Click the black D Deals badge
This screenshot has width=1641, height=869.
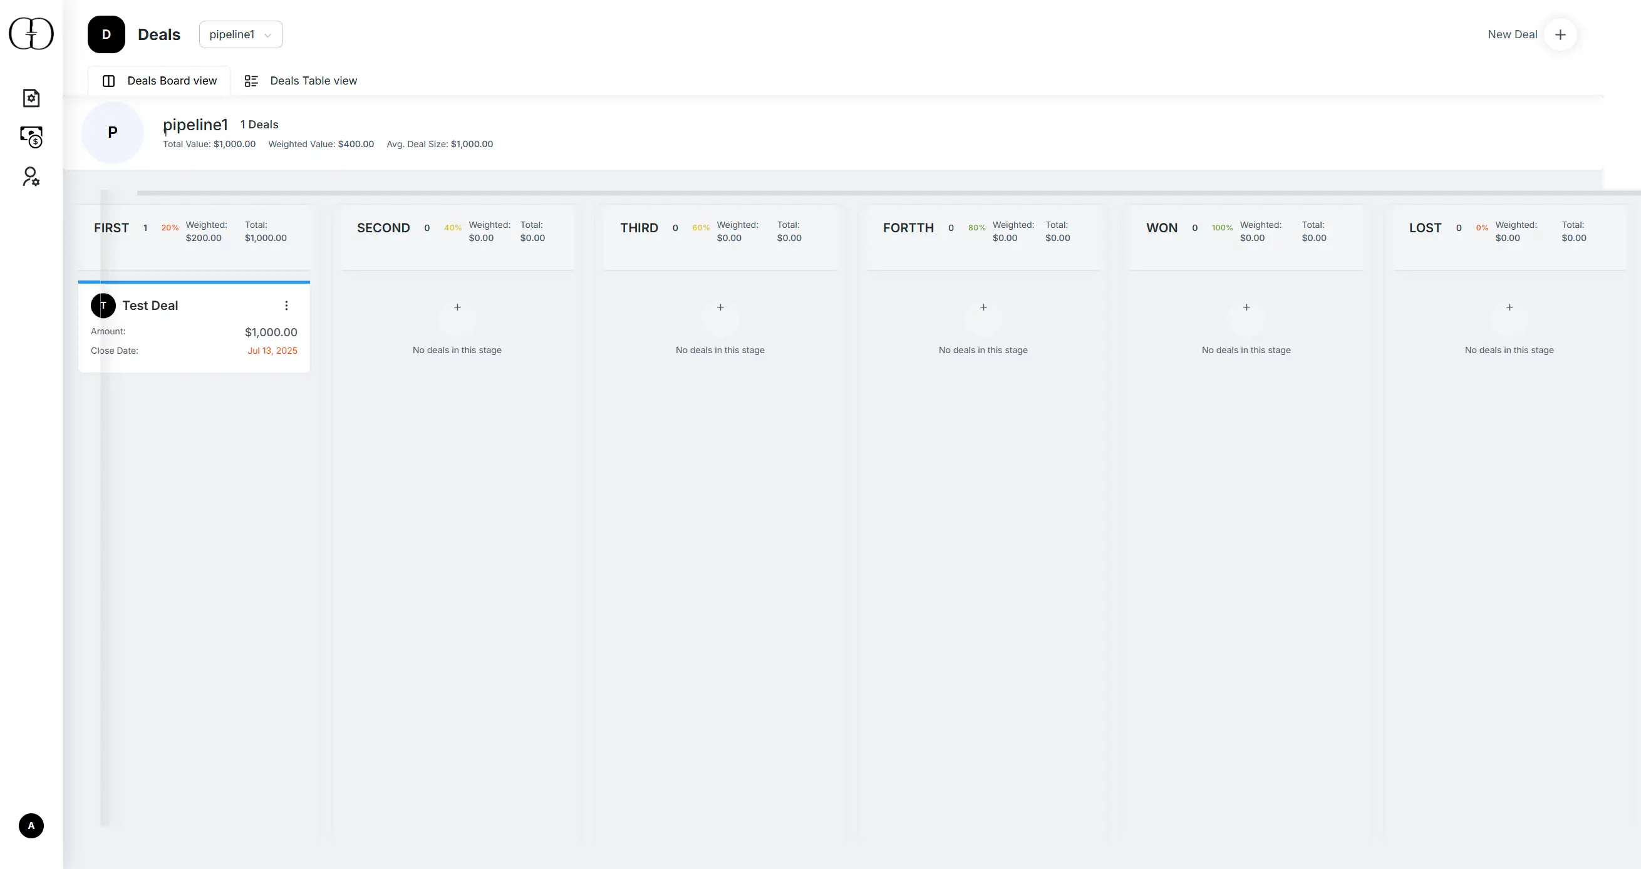106,34
